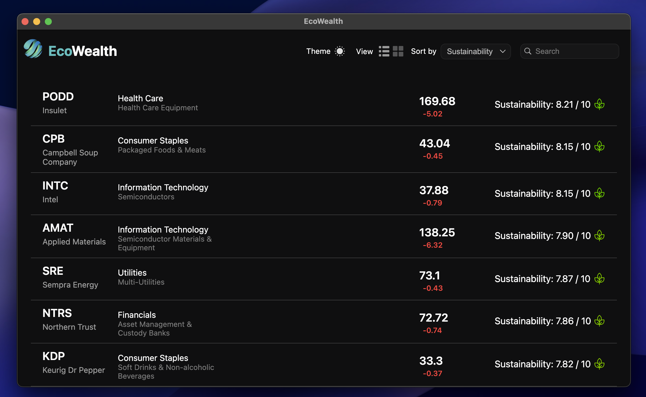Switch to grid view icon
Image resolution: width=646 pixels, height=397 pixels.
[x=398, y=51]
